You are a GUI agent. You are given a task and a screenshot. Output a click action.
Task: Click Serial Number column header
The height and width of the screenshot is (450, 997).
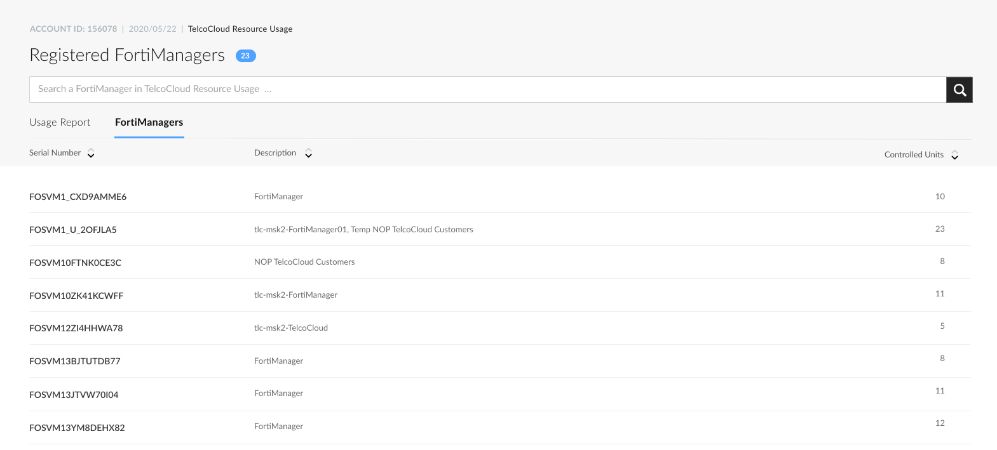(55, 153)
